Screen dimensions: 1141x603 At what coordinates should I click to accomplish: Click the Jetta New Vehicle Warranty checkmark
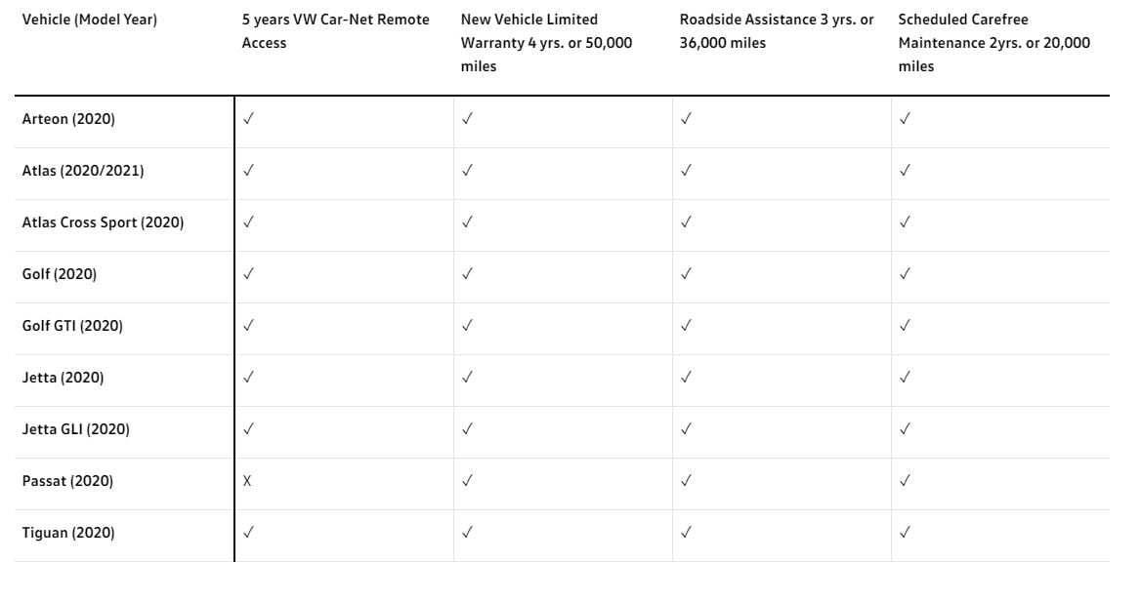pyautogui.click(x=468, y=378)
